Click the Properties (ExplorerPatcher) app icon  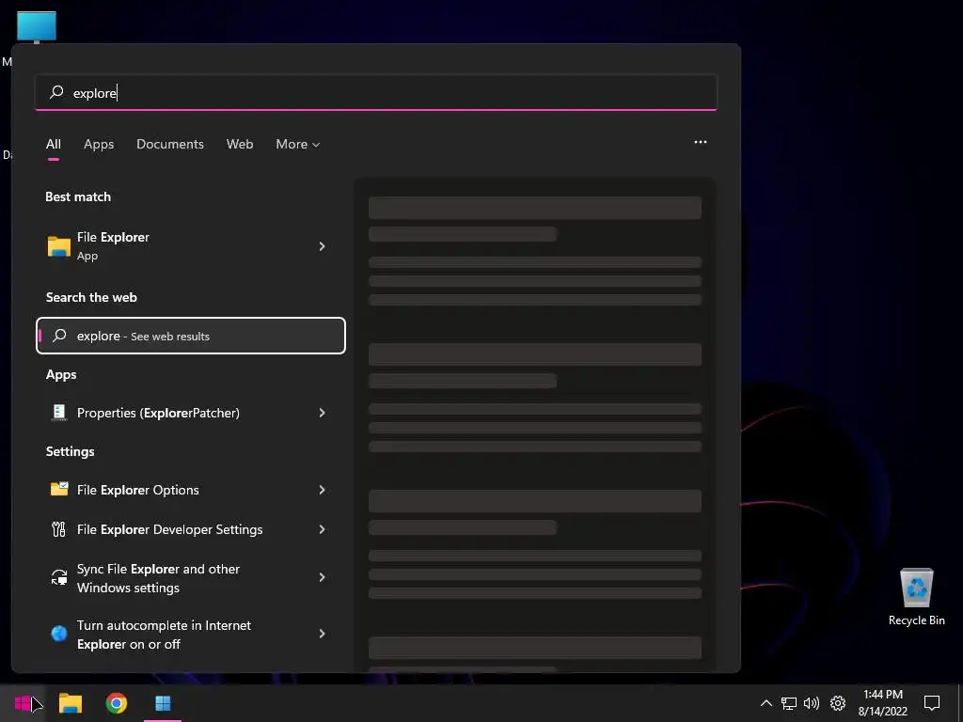tap(59, 413)
